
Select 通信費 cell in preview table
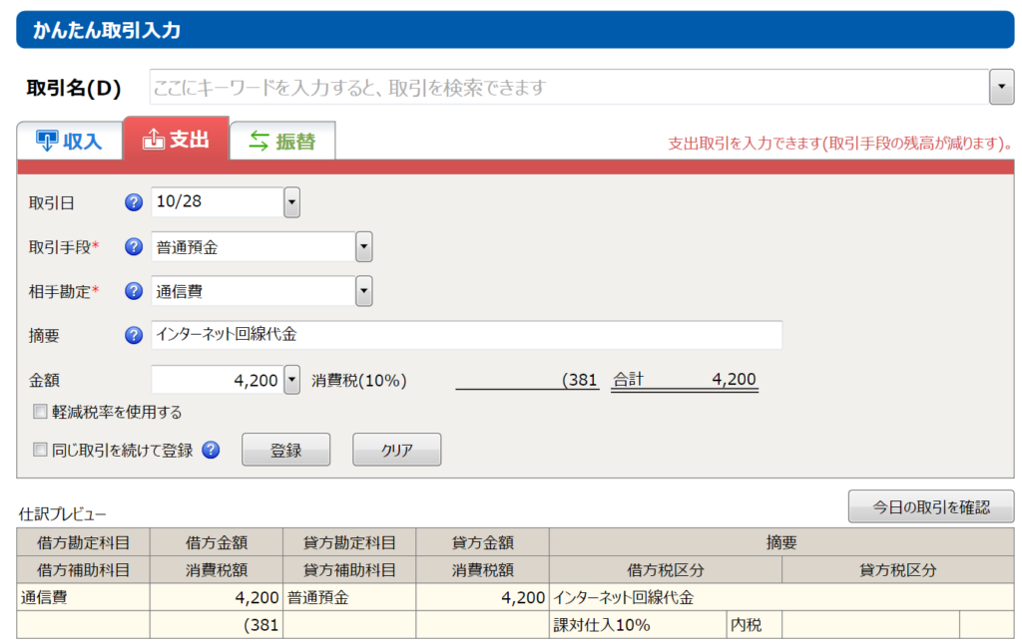[84, 597]
